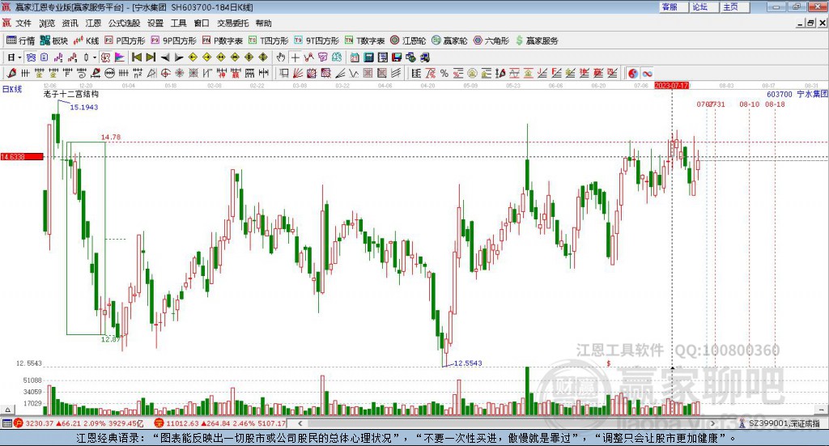This screenshot has height=446, width=829.
Task: Click the red pencil drawing tool
Action: pyautogui.click(x=11, y=74)
